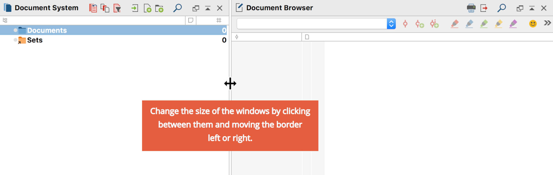
Task: Collapse the Document System panel
Action: [208, 8]
